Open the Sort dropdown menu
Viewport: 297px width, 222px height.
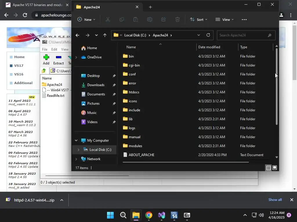point(199,19)
